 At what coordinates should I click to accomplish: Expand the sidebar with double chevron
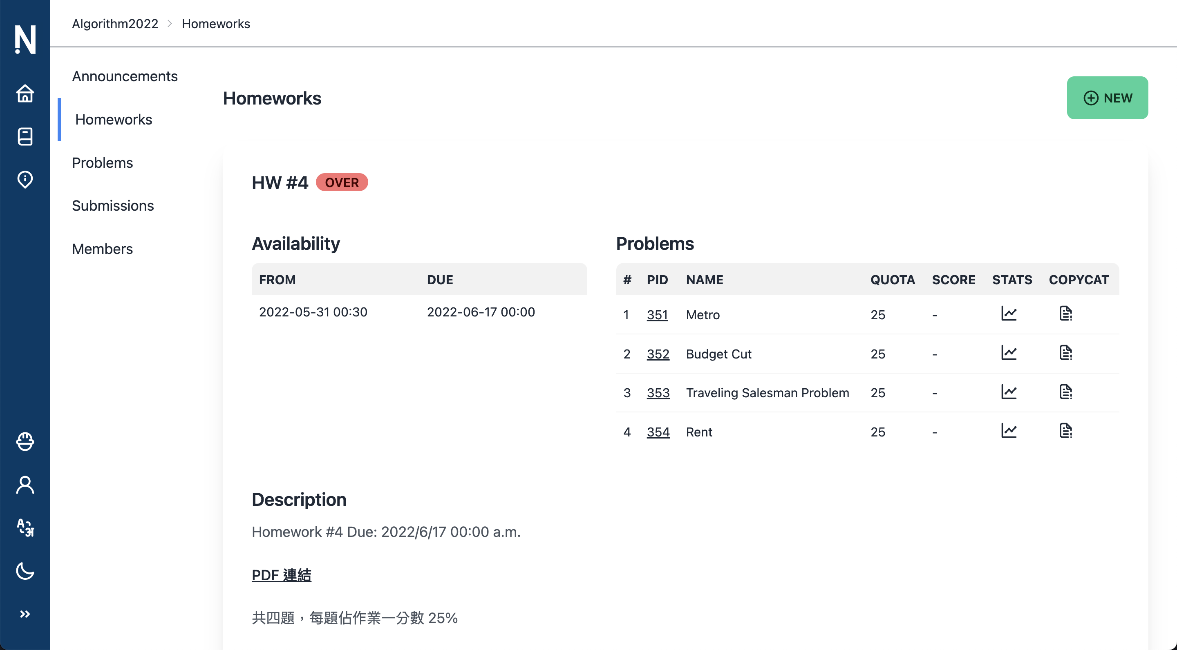(x=25, y=614)
